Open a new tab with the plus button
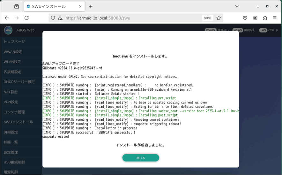 tap(91, 6)
